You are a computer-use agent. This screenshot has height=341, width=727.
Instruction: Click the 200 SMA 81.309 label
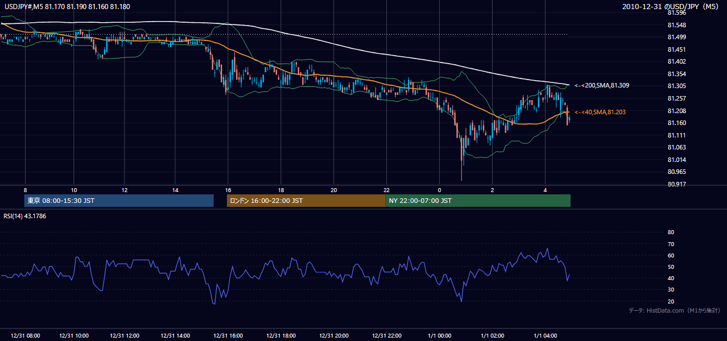pyautogui.click(x=601, y=85)
